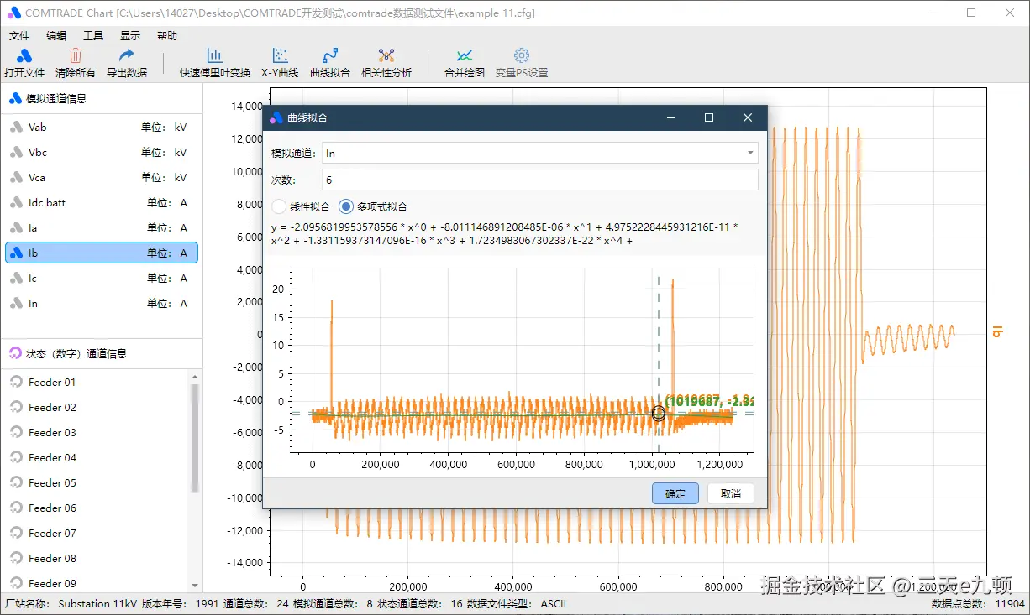Click the 确定 button

point(675,493)
